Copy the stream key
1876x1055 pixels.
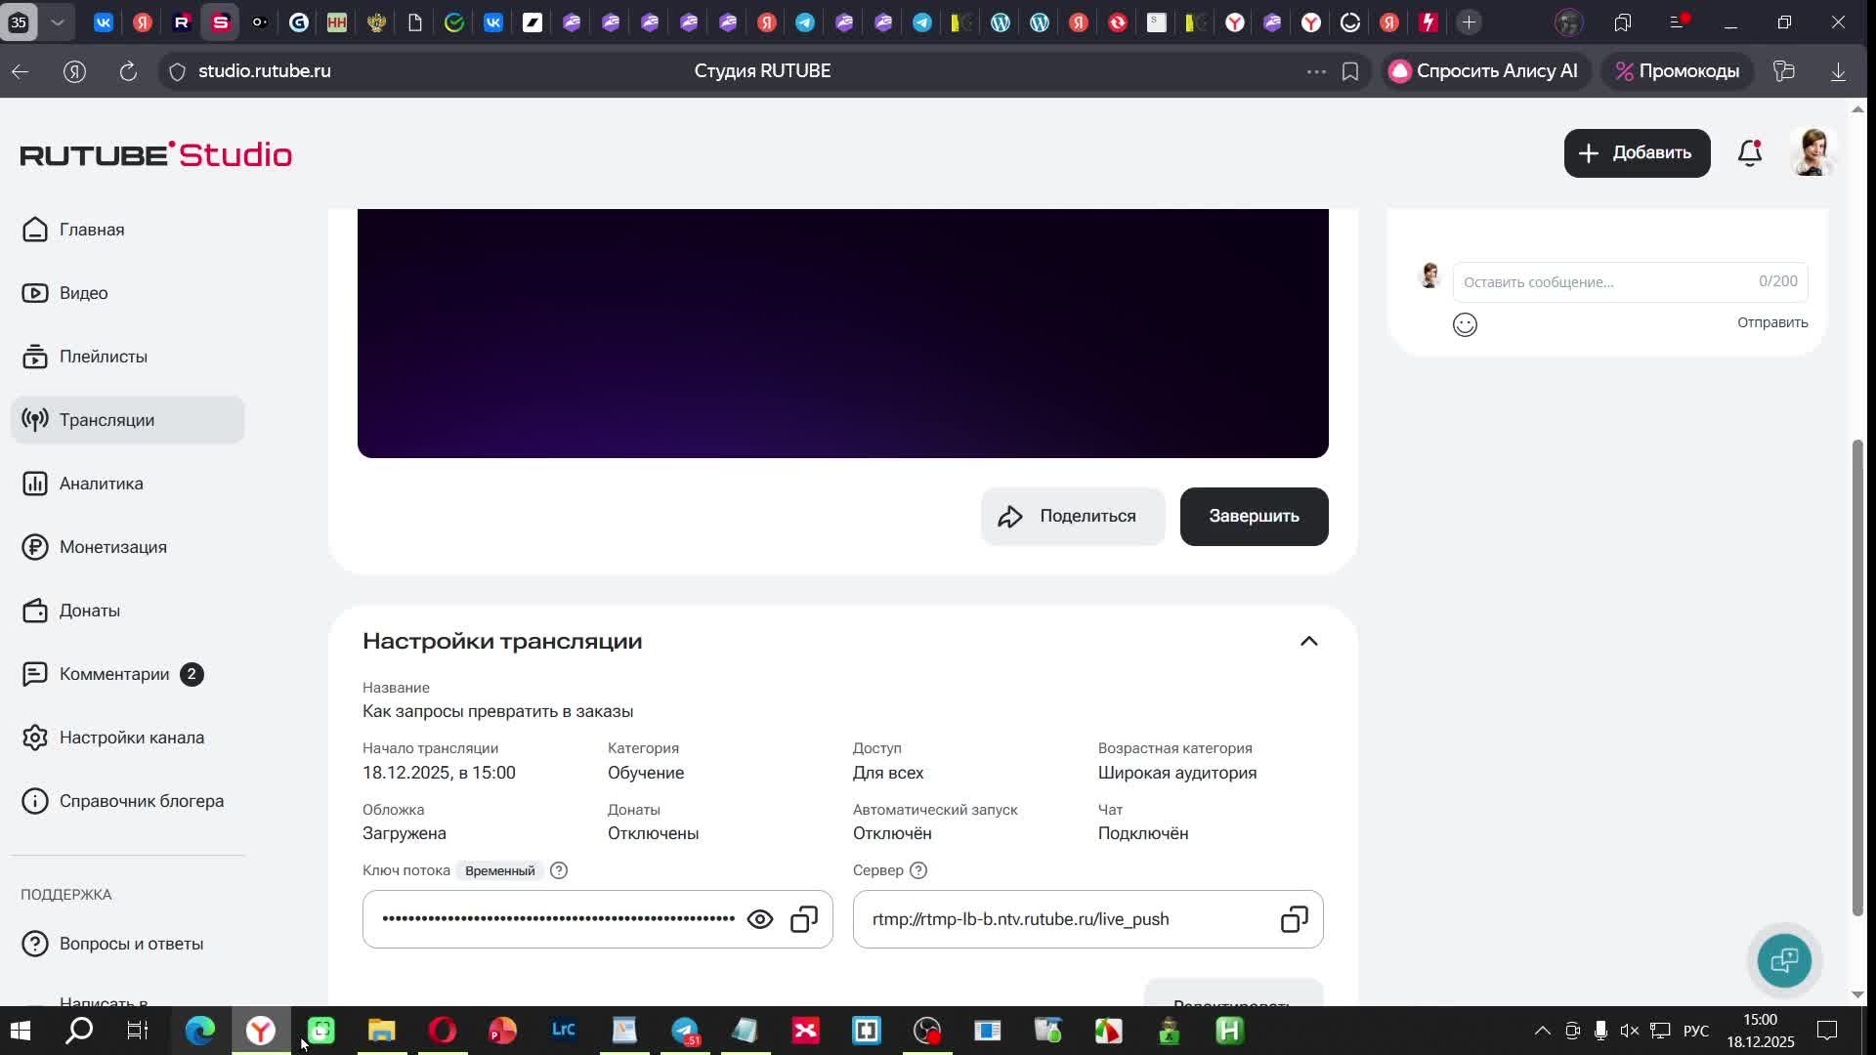803,919
